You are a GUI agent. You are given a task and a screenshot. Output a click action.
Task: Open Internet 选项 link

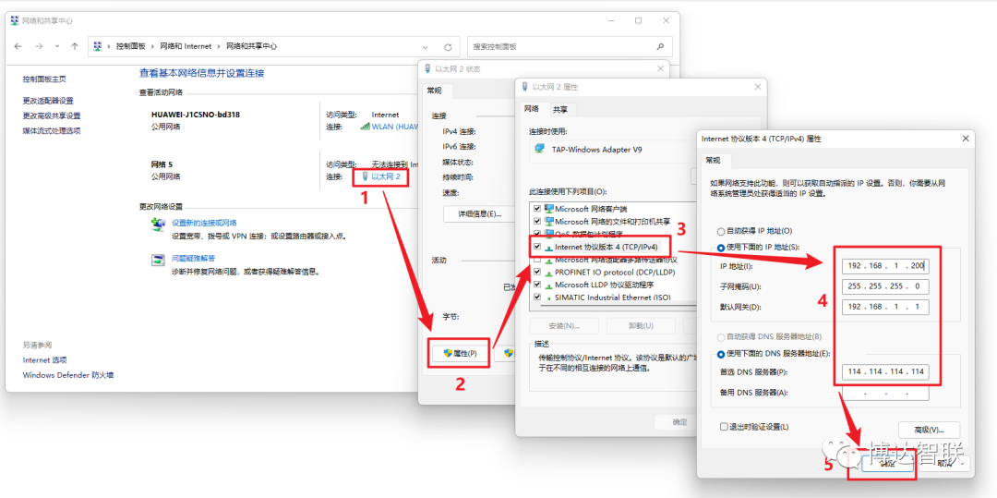point(44,360)
